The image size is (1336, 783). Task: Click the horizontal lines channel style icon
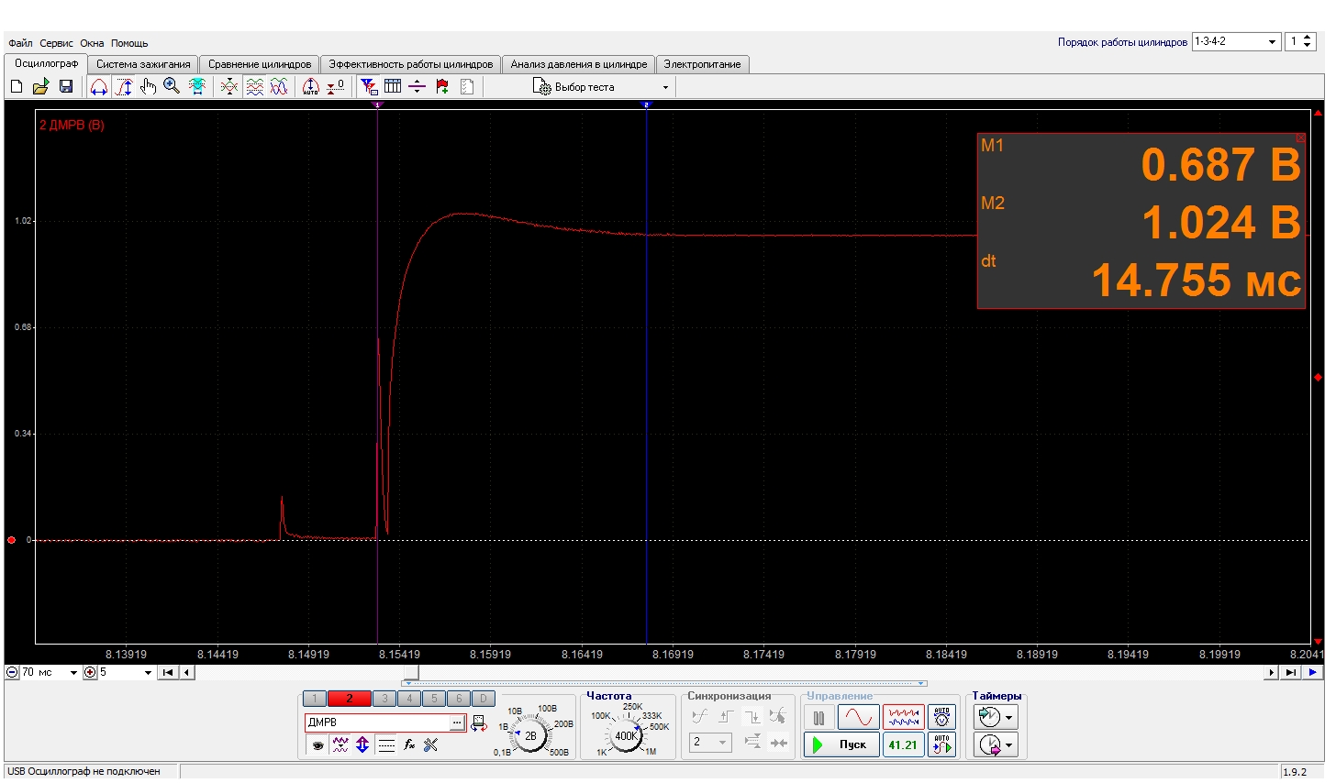(386, 744)
